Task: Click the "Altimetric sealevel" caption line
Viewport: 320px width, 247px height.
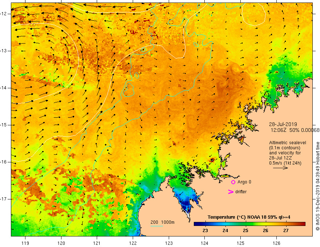Action: click(x=288, y=143)
